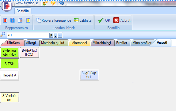Open the Beställa ribbon tab
The image size is (176, 111).
[23, 11]
